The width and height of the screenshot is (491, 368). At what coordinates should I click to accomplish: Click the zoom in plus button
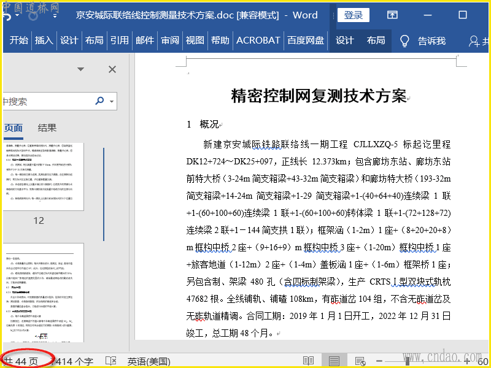pyautogui.click(x=467, y=361)
